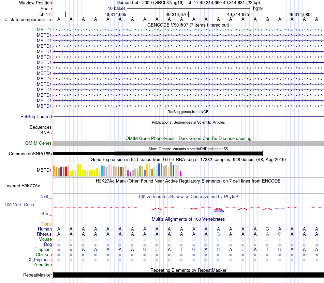Click the OMIM Genes side label
The image size is (324, 283).
pyautogui.click(x=38, y=143)
